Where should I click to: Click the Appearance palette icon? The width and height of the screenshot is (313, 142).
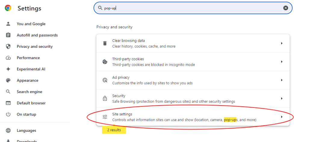click(x=8, y=80)
